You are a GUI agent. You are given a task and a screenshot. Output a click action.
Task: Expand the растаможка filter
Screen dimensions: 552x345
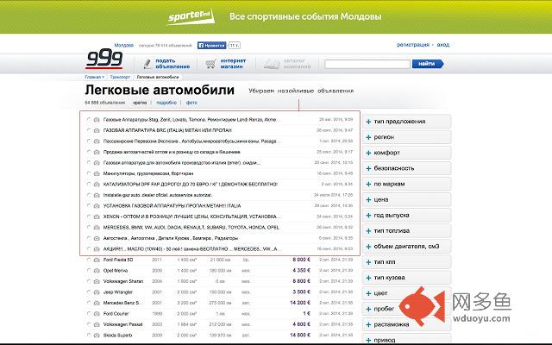coord(406,324)
